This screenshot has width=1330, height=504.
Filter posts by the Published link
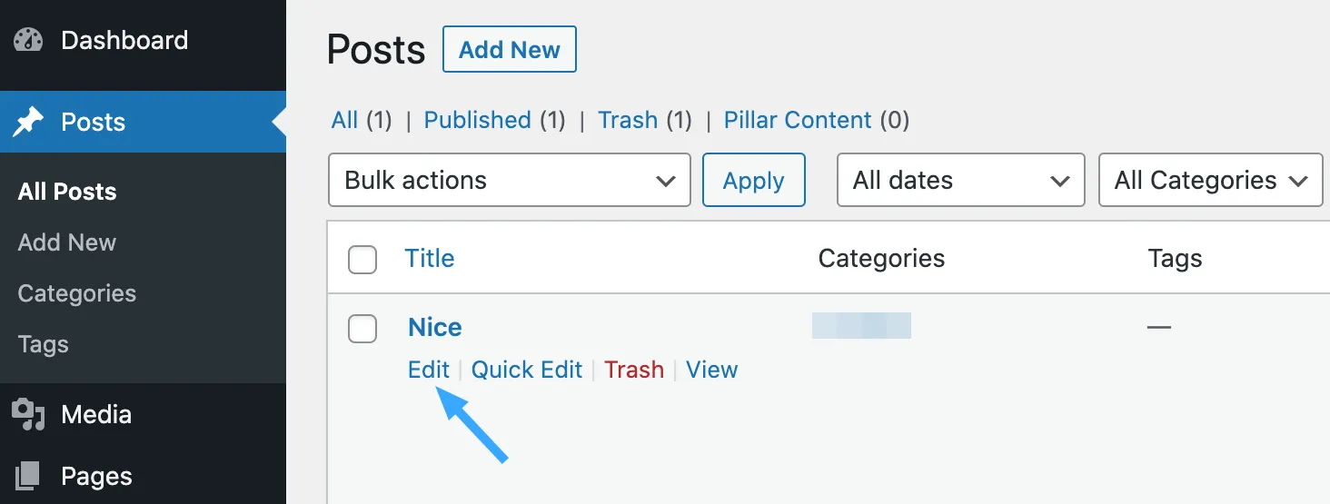click(478, 120)
